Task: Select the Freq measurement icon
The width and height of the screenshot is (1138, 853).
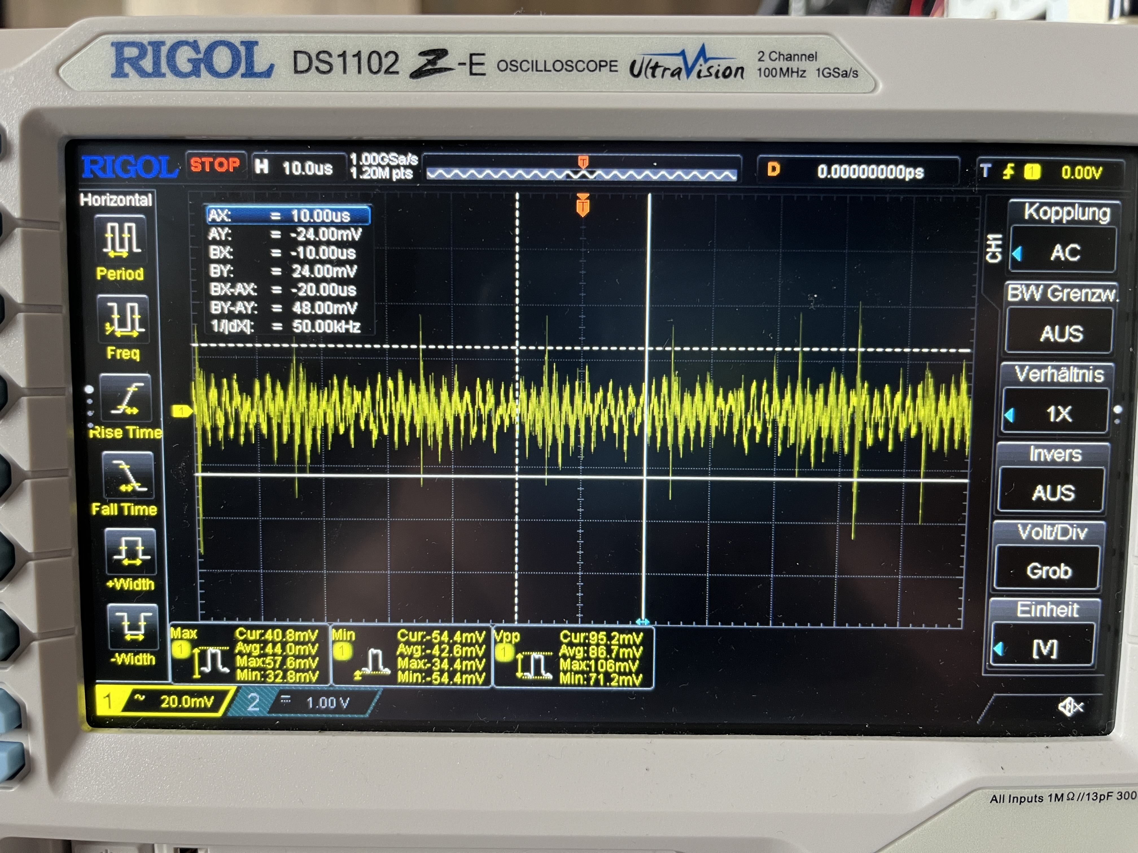Action: [123, 319]
